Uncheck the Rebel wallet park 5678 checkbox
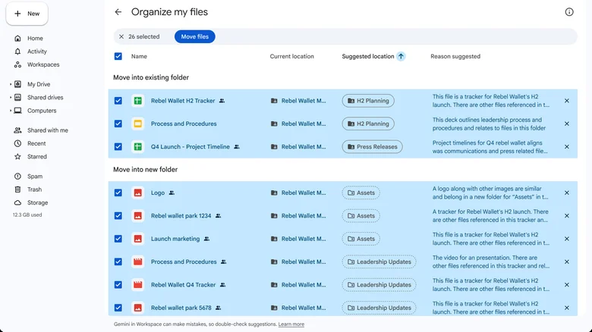The width and height of the screenshot is (592, 332). (118, 308)
